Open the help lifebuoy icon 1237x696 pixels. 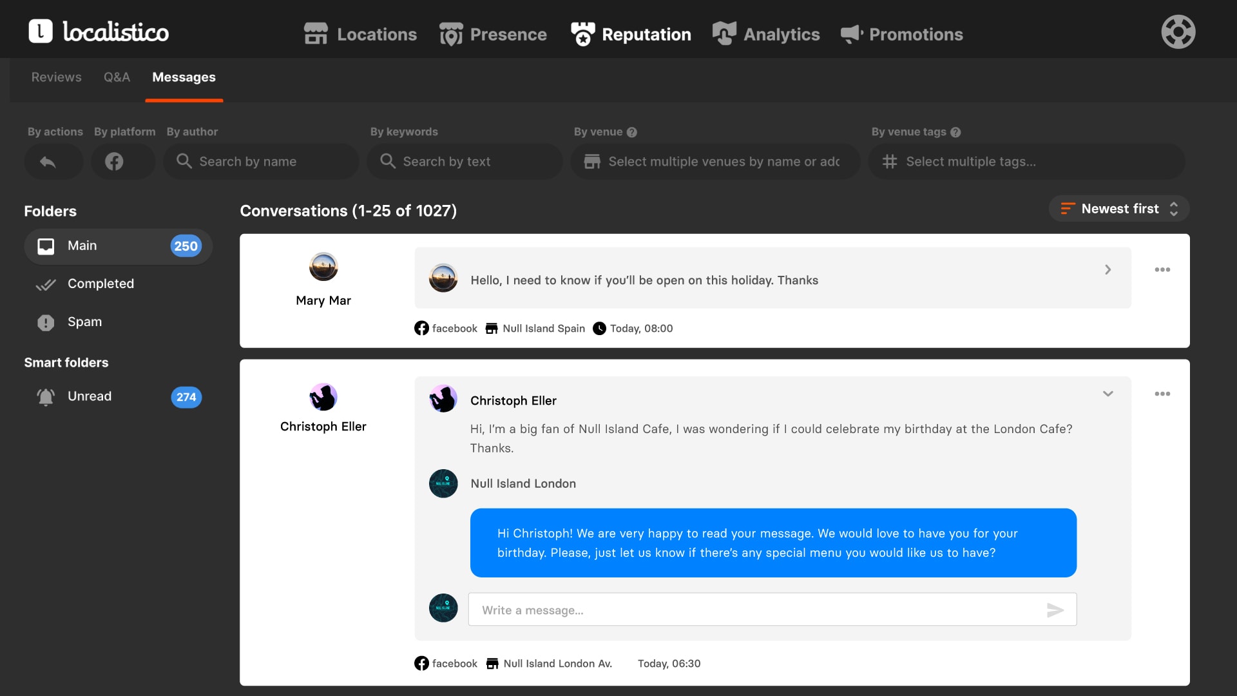(x=1178, y=32)
